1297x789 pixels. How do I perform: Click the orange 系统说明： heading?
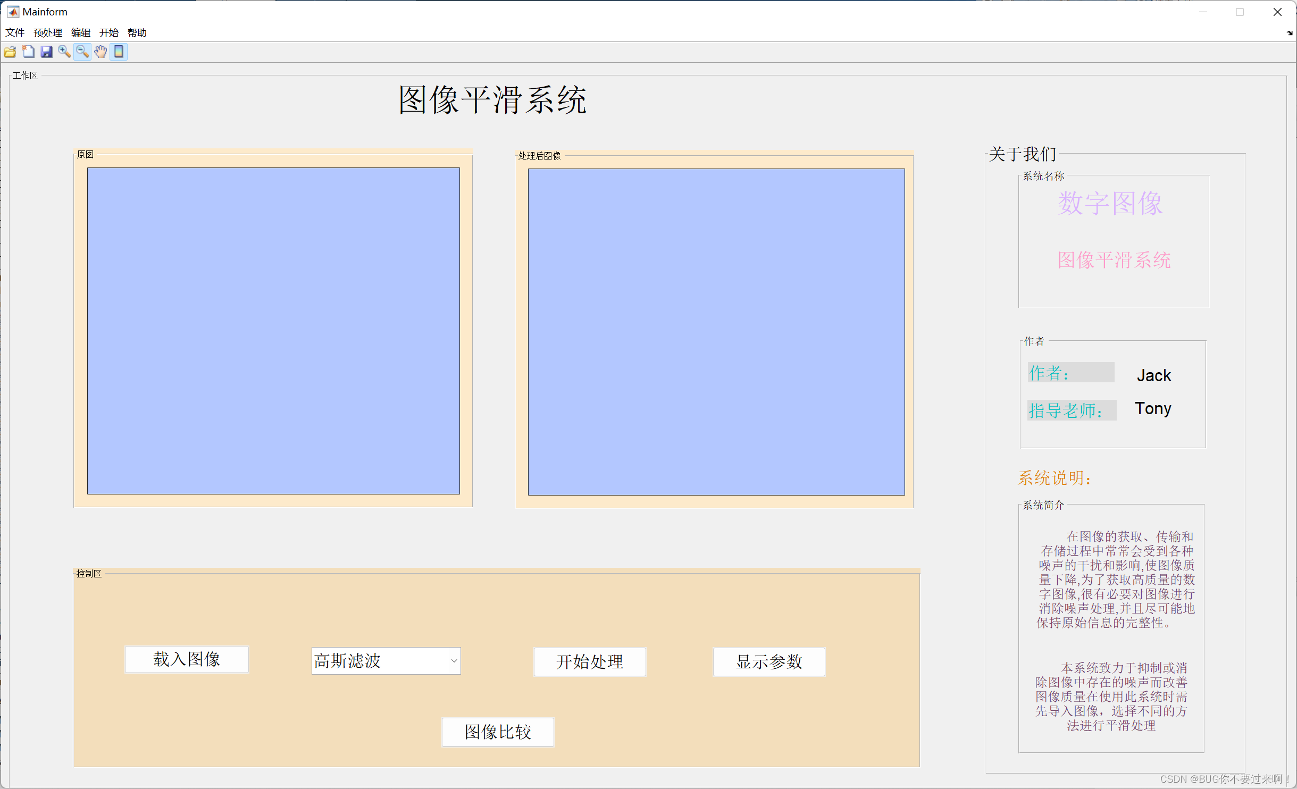(x=1055, y=478)
